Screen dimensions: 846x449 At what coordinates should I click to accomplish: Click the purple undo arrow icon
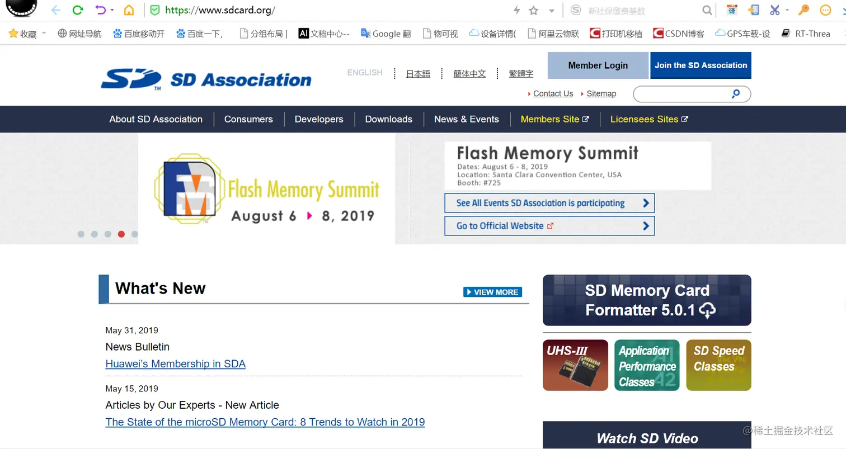click(100, 10)
